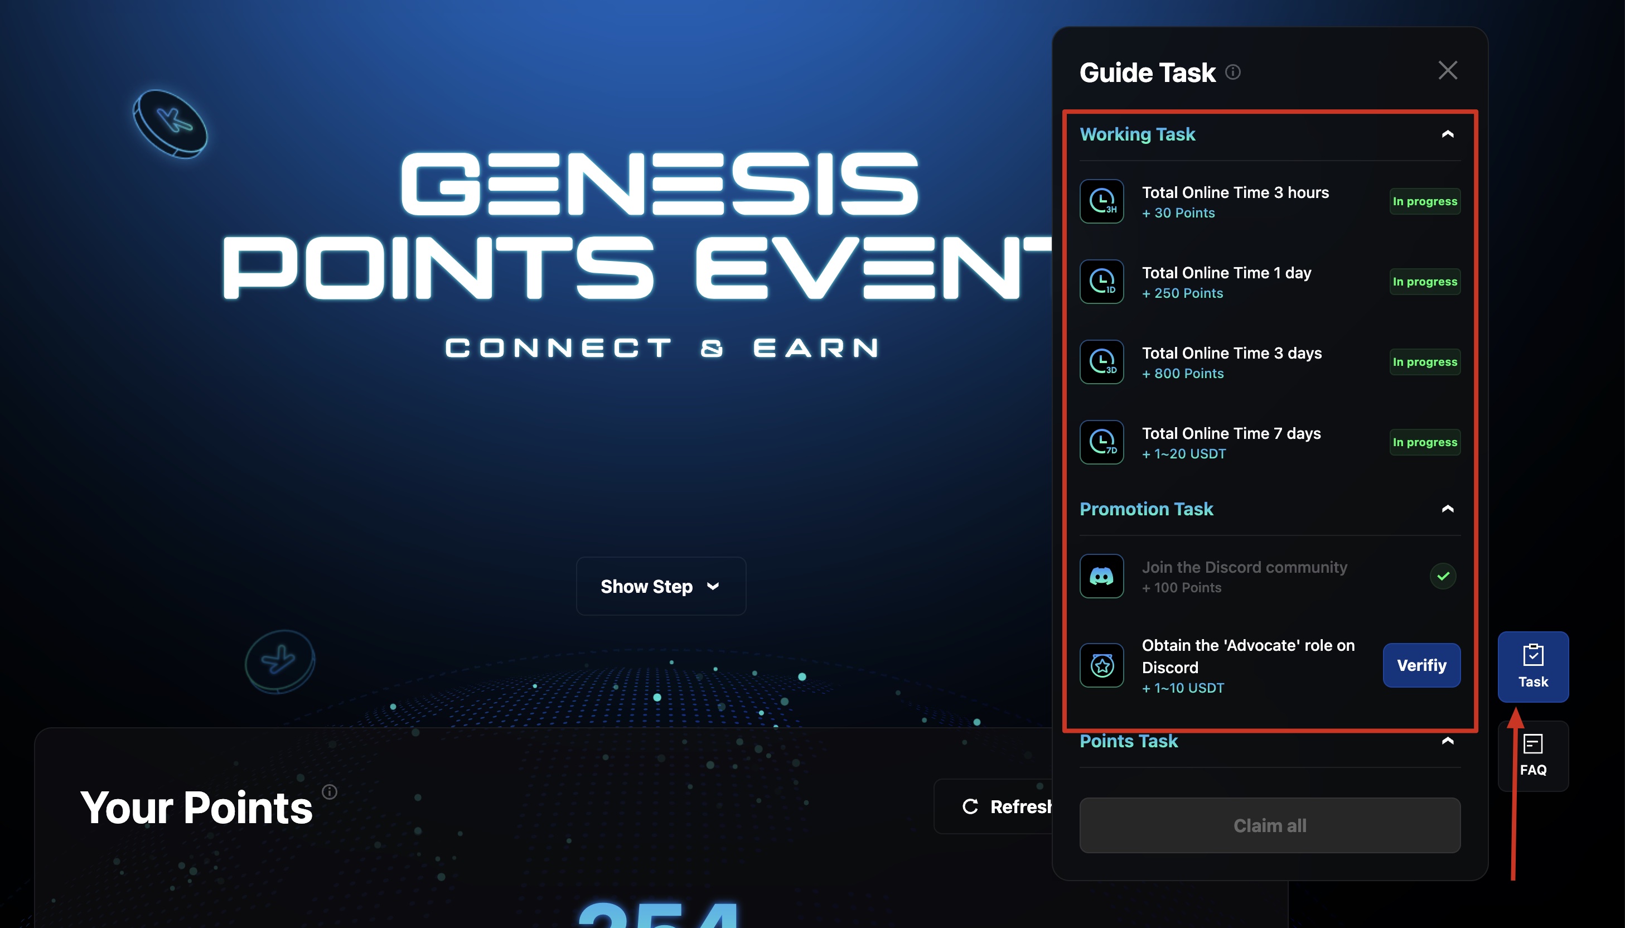Verify the Advocate role on Discord
This screenshot has width=1625, height=928.
[1421, 665]
